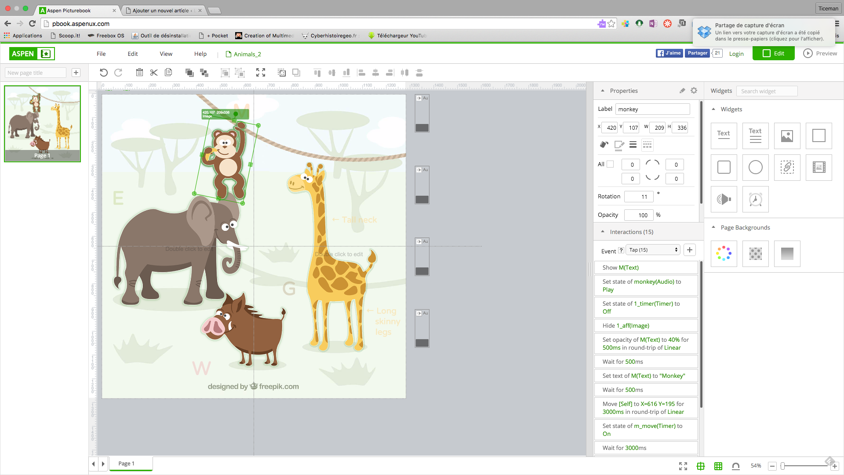Click the pencil icon in Properties header

(682, 91)
